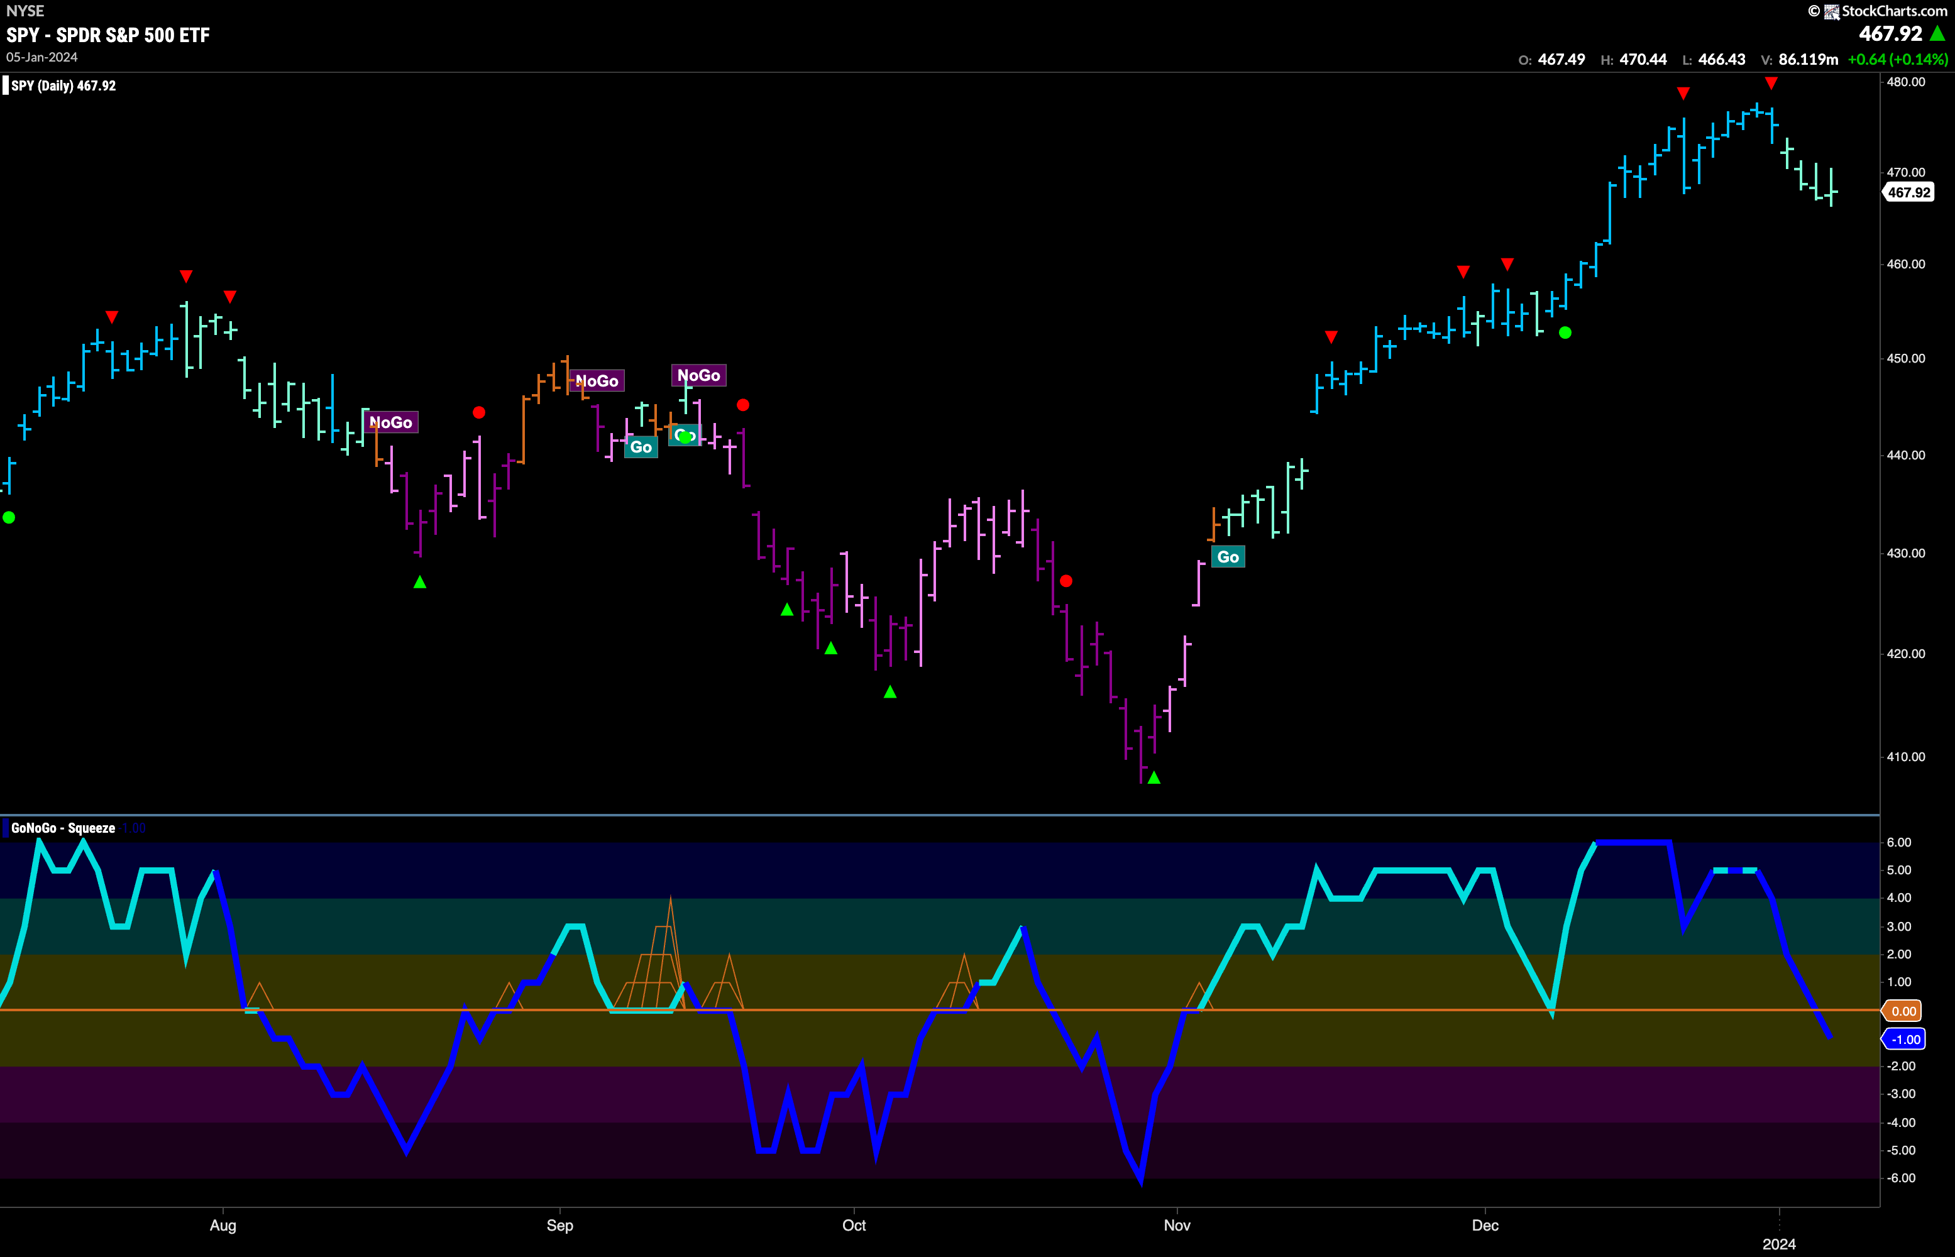Click the 'Go' label near November

click(x=1228, y=557)
